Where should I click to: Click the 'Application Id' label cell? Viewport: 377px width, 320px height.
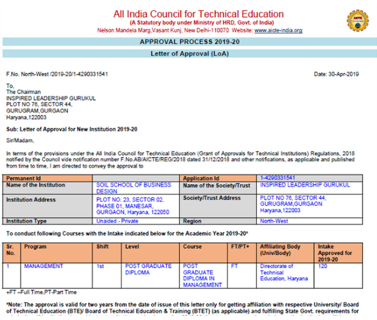[x=218, y=178]
